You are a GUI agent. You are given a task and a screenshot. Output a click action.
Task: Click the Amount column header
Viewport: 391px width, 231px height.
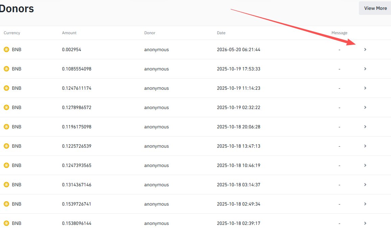69,33
